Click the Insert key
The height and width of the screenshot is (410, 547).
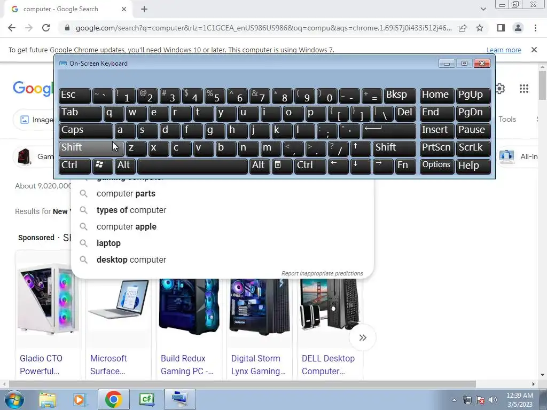click(437, 131)
